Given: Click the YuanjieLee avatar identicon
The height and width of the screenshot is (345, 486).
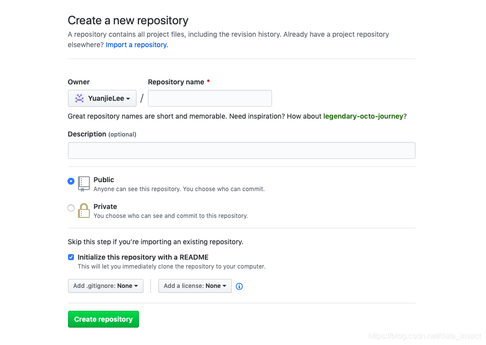Looking at the screenshot, I should (79, 98).
